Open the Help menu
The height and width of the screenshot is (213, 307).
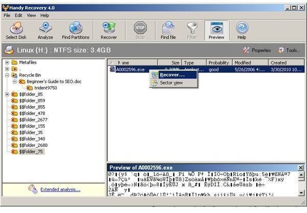pyautogui.click(x=45, y=15)
